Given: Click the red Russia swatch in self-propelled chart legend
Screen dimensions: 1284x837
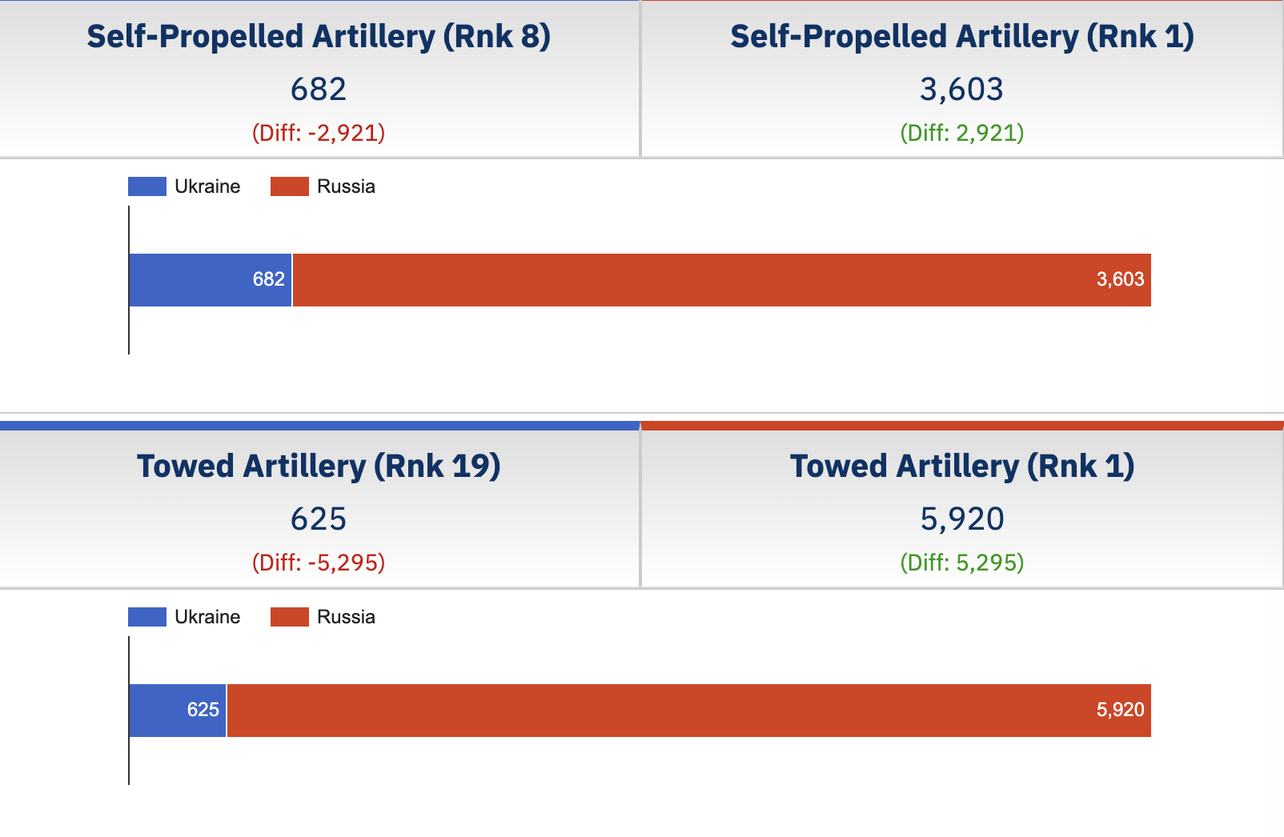Looking at the screenshot, I should [289, 186].
